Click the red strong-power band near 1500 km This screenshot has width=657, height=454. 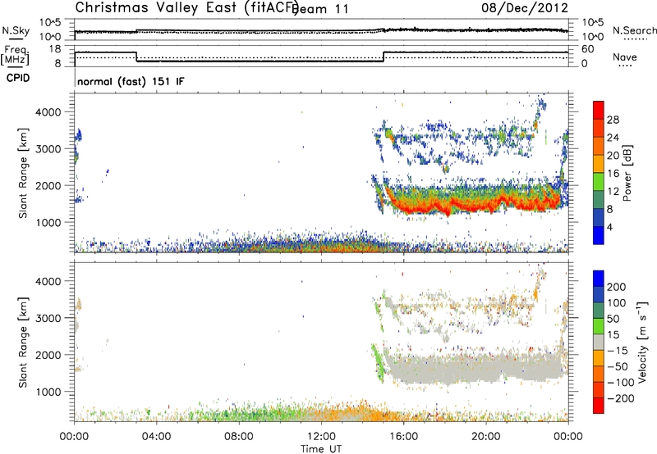click(474, 203)
